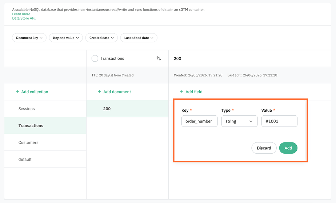This screenshot has width=336, height=203.
Task: Open the Type dropdown set to string
Action: pyautogui.click(x=239, y=121)
